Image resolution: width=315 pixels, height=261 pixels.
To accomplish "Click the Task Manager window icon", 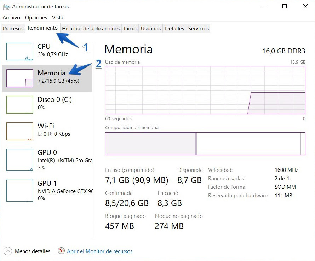I will 6,6.
